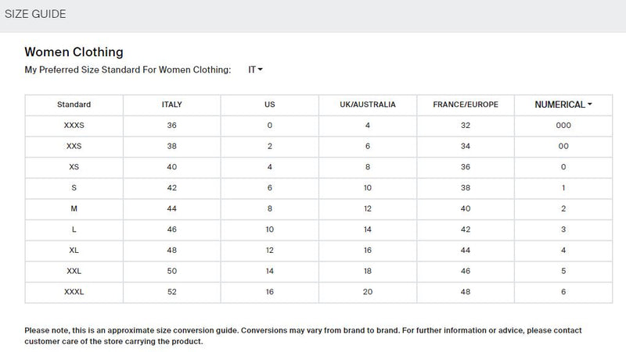The width and height of the screenshot is (626, 352).
Task: Click the Women Clothing heading
Action: tap(74, 52)
